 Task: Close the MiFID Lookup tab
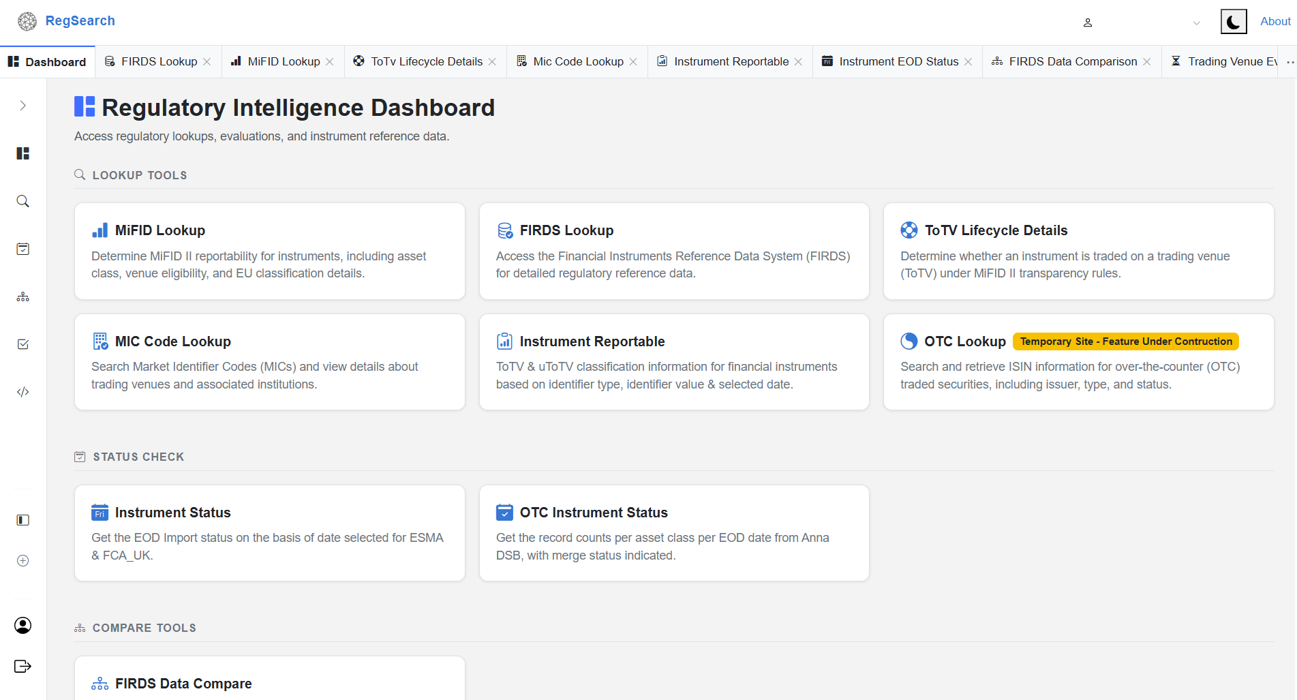330,61
